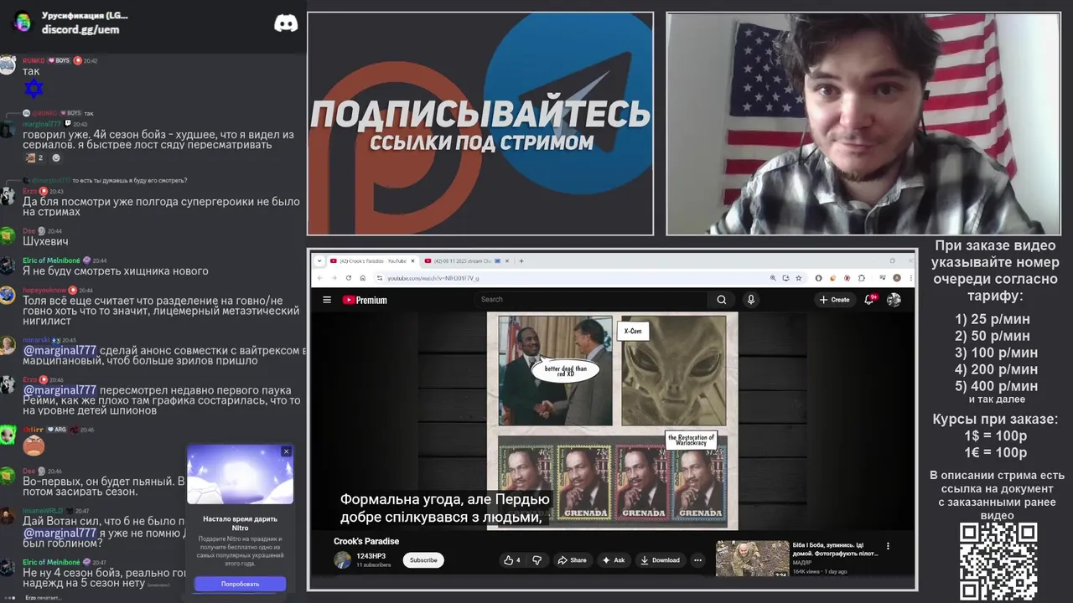Click the МАДЯР channel name

click(802, 563)
